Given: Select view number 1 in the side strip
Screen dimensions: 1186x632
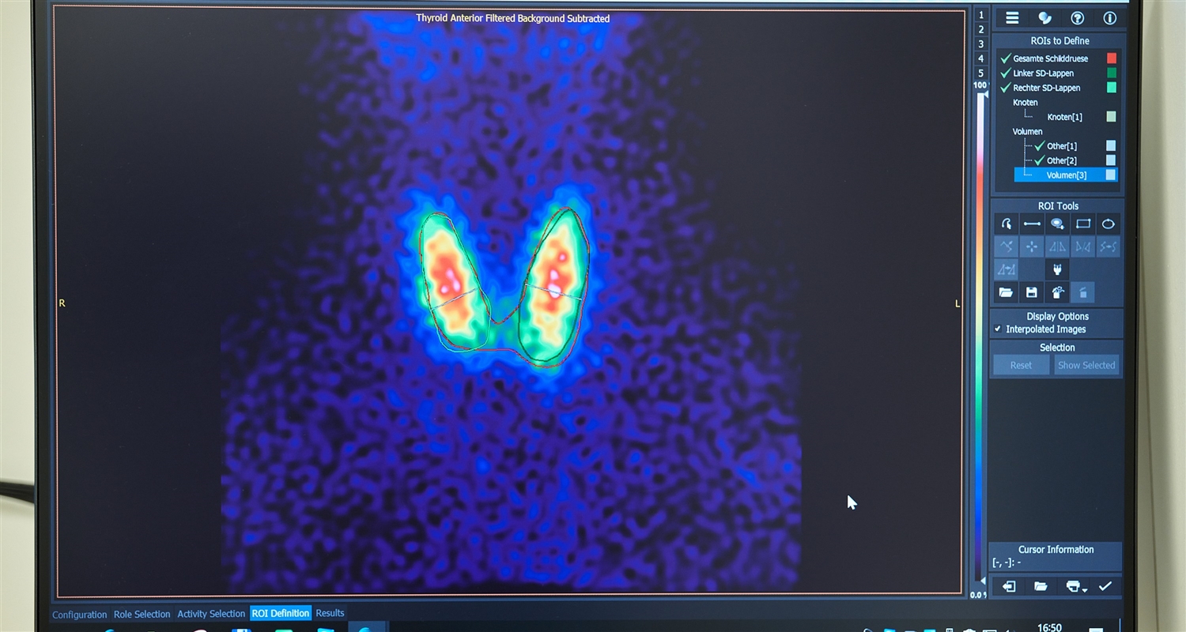Looking at the screenshot, I should pyautogui.click(x=980, y=15).
